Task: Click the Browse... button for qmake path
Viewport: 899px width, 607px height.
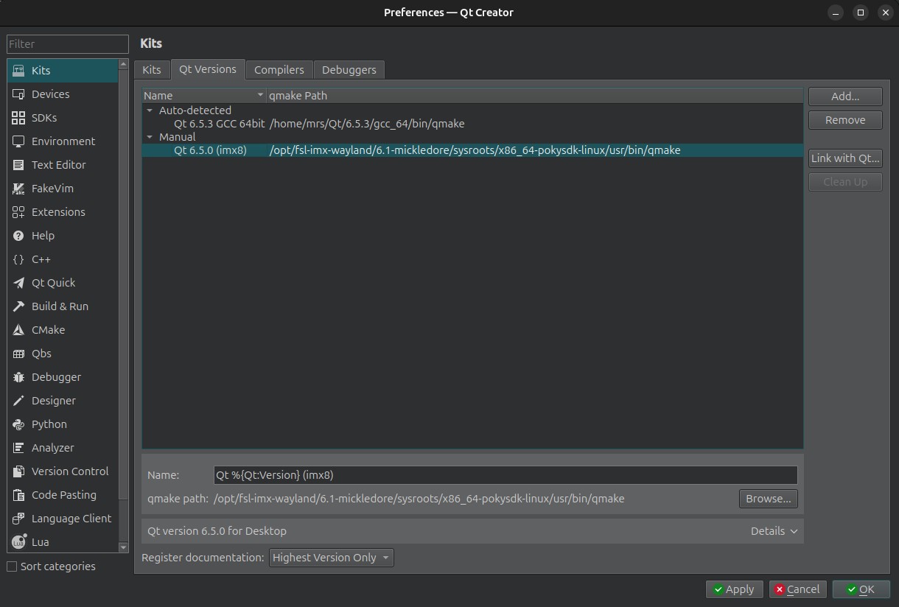Action: click(768, 499)
